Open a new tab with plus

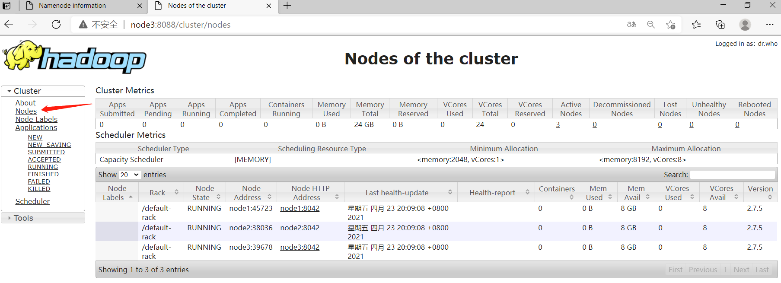coord(287,6)
